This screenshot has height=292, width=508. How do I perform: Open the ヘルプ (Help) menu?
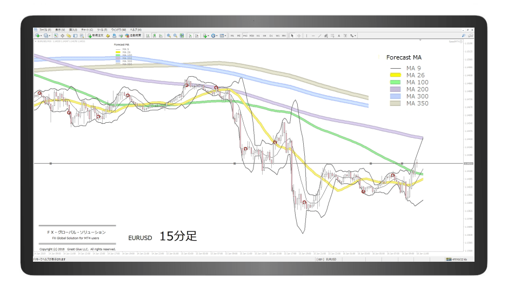(x=136, y=30)
